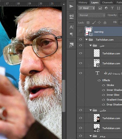Filter layers by shape layers icon
122x139 pixels.
click(118, 8)
